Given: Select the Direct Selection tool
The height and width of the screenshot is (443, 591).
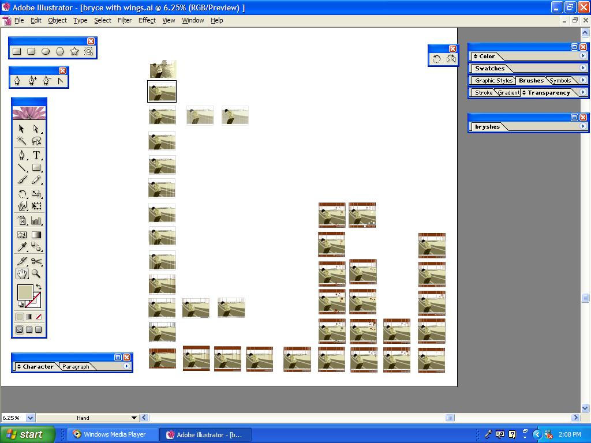Looking at the screenshot, I should point(36,129).
